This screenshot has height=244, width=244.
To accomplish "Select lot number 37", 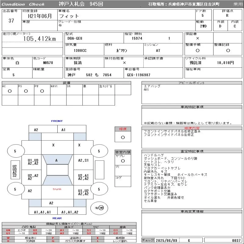I will 11,20.
